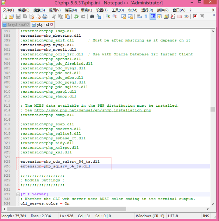Undo the last edit with the green arrow
219x221 pixels.
pos(76,16)
